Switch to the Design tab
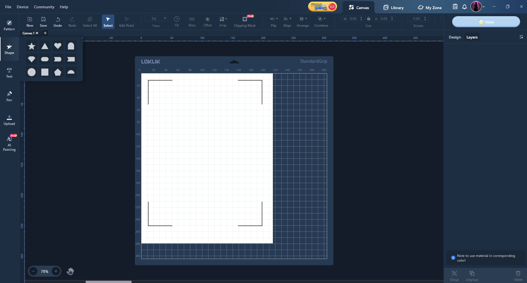This screenshot has height=283, width=527. [x=455, y=37]
